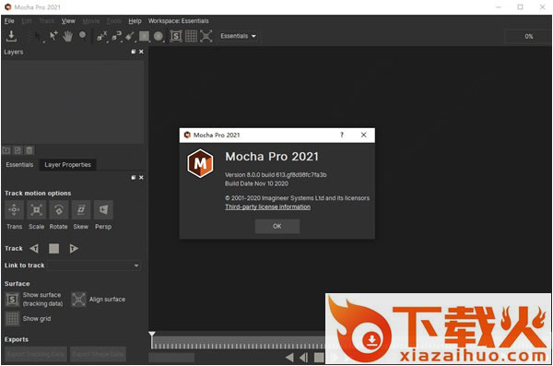Open the Help menu
The height and width of the screenshot is (366, 553).
pos(135,21)
